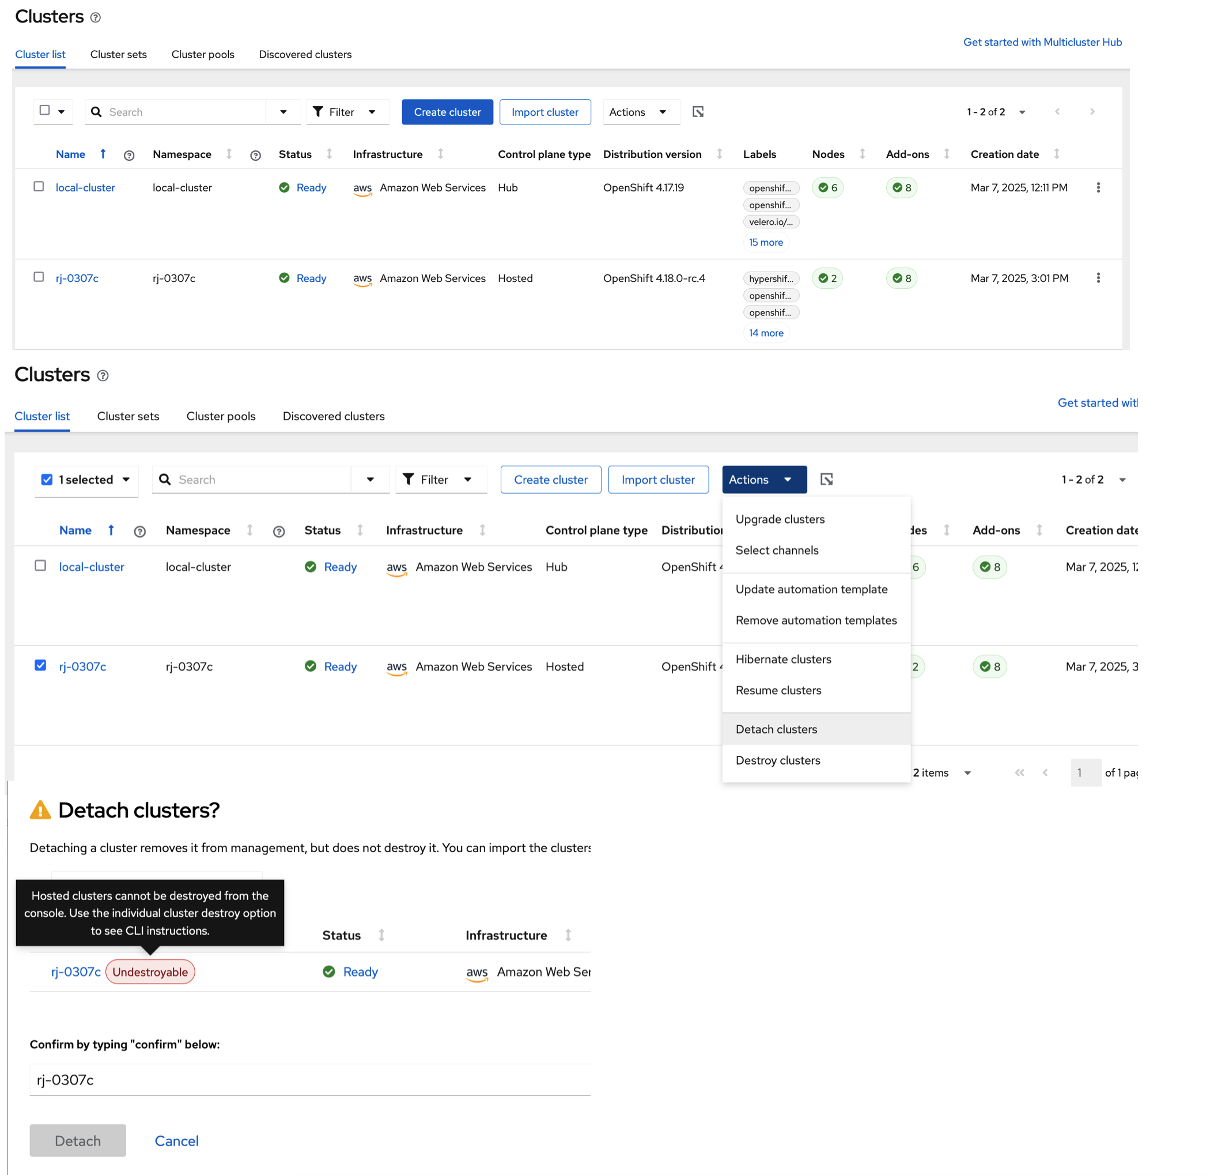Choose Detach clusters from Actions menu

click(776, 729)
